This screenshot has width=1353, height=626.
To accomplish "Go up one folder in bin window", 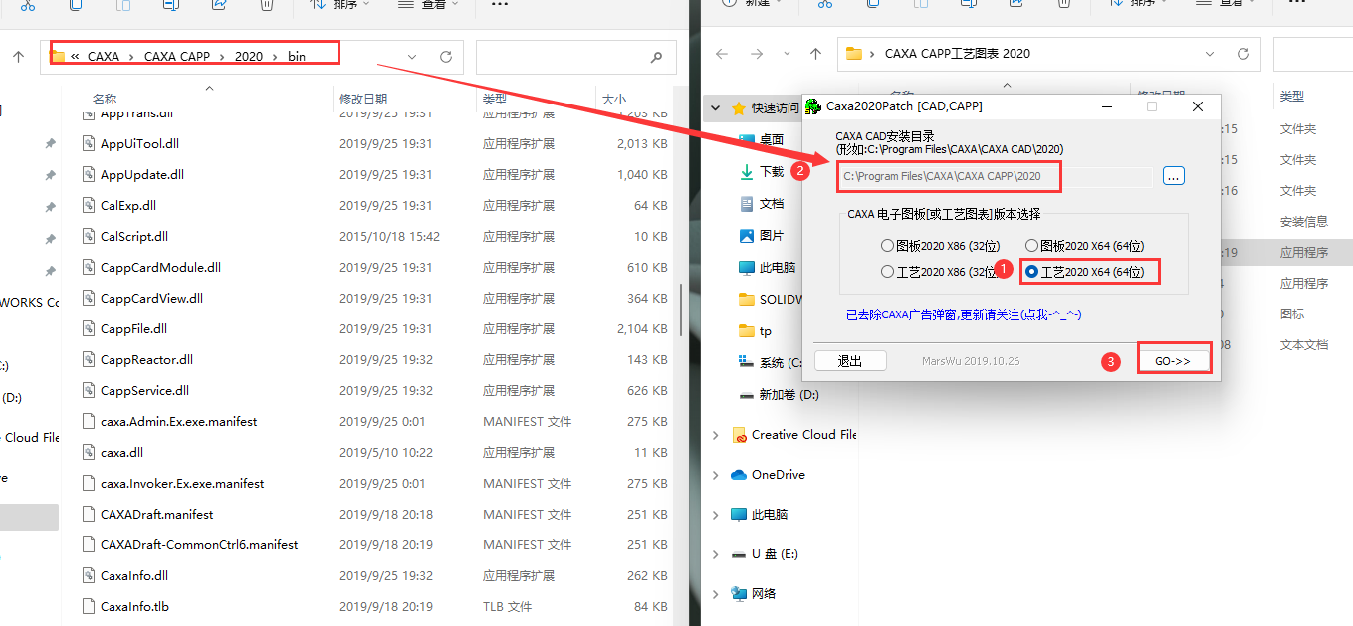I will coord(18,57).
